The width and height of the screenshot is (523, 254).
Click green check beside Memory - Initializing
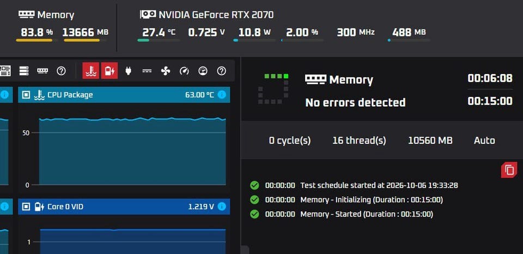tap(254, 199)
